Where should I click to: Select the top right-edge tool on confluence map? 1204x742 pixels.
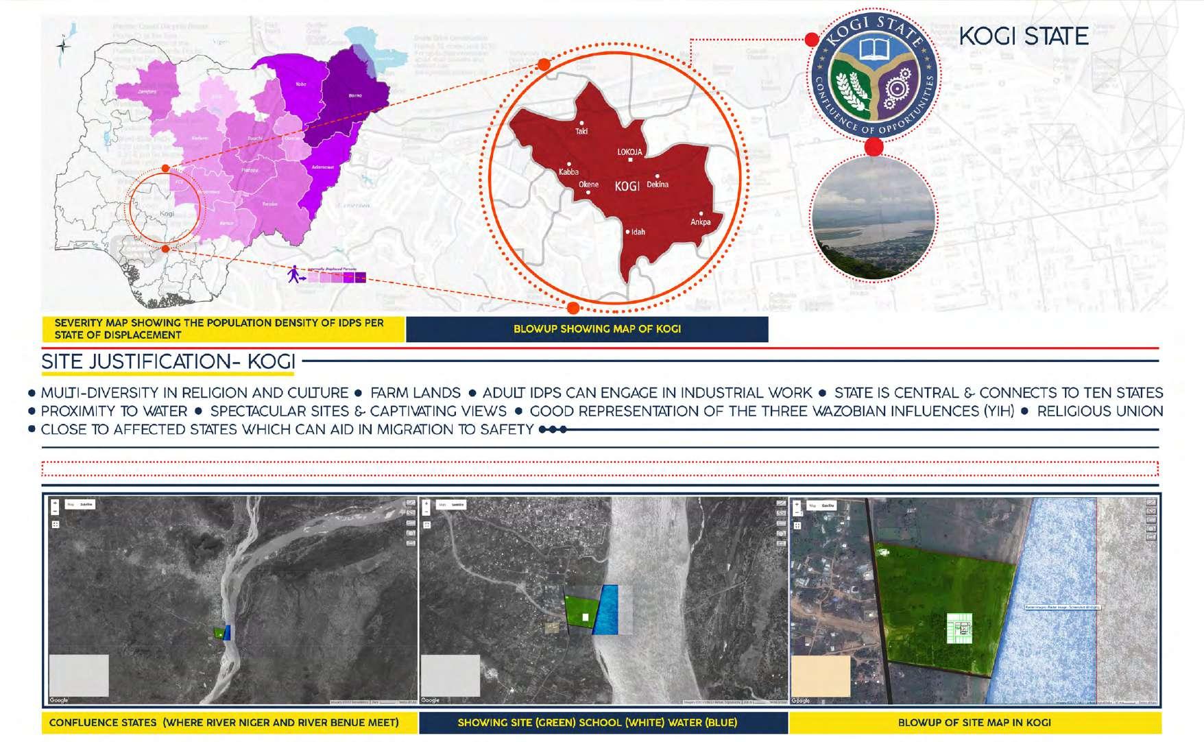click(x=411, y=503)
